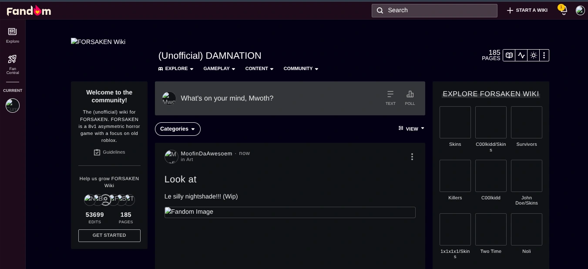Open the Reading List book icon

point(509,55)
